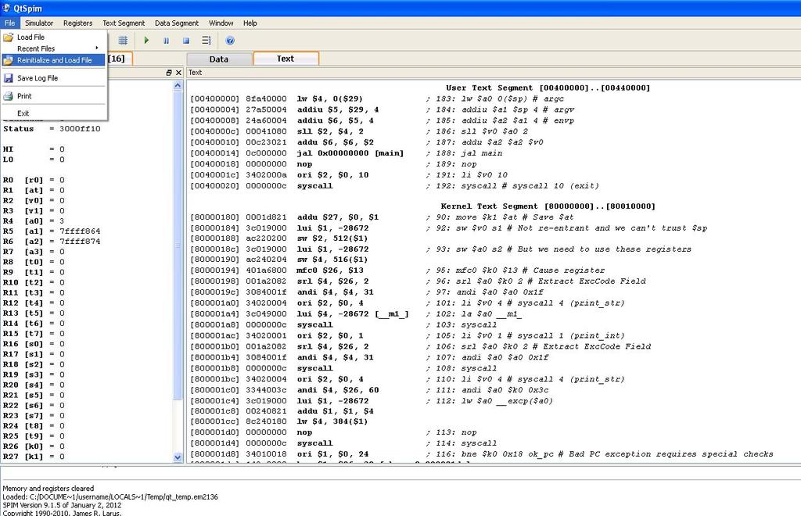Screen dimensions: 801x516
Task: Click the Print printer icon in the File menu
Action: [x=8, y=96]
